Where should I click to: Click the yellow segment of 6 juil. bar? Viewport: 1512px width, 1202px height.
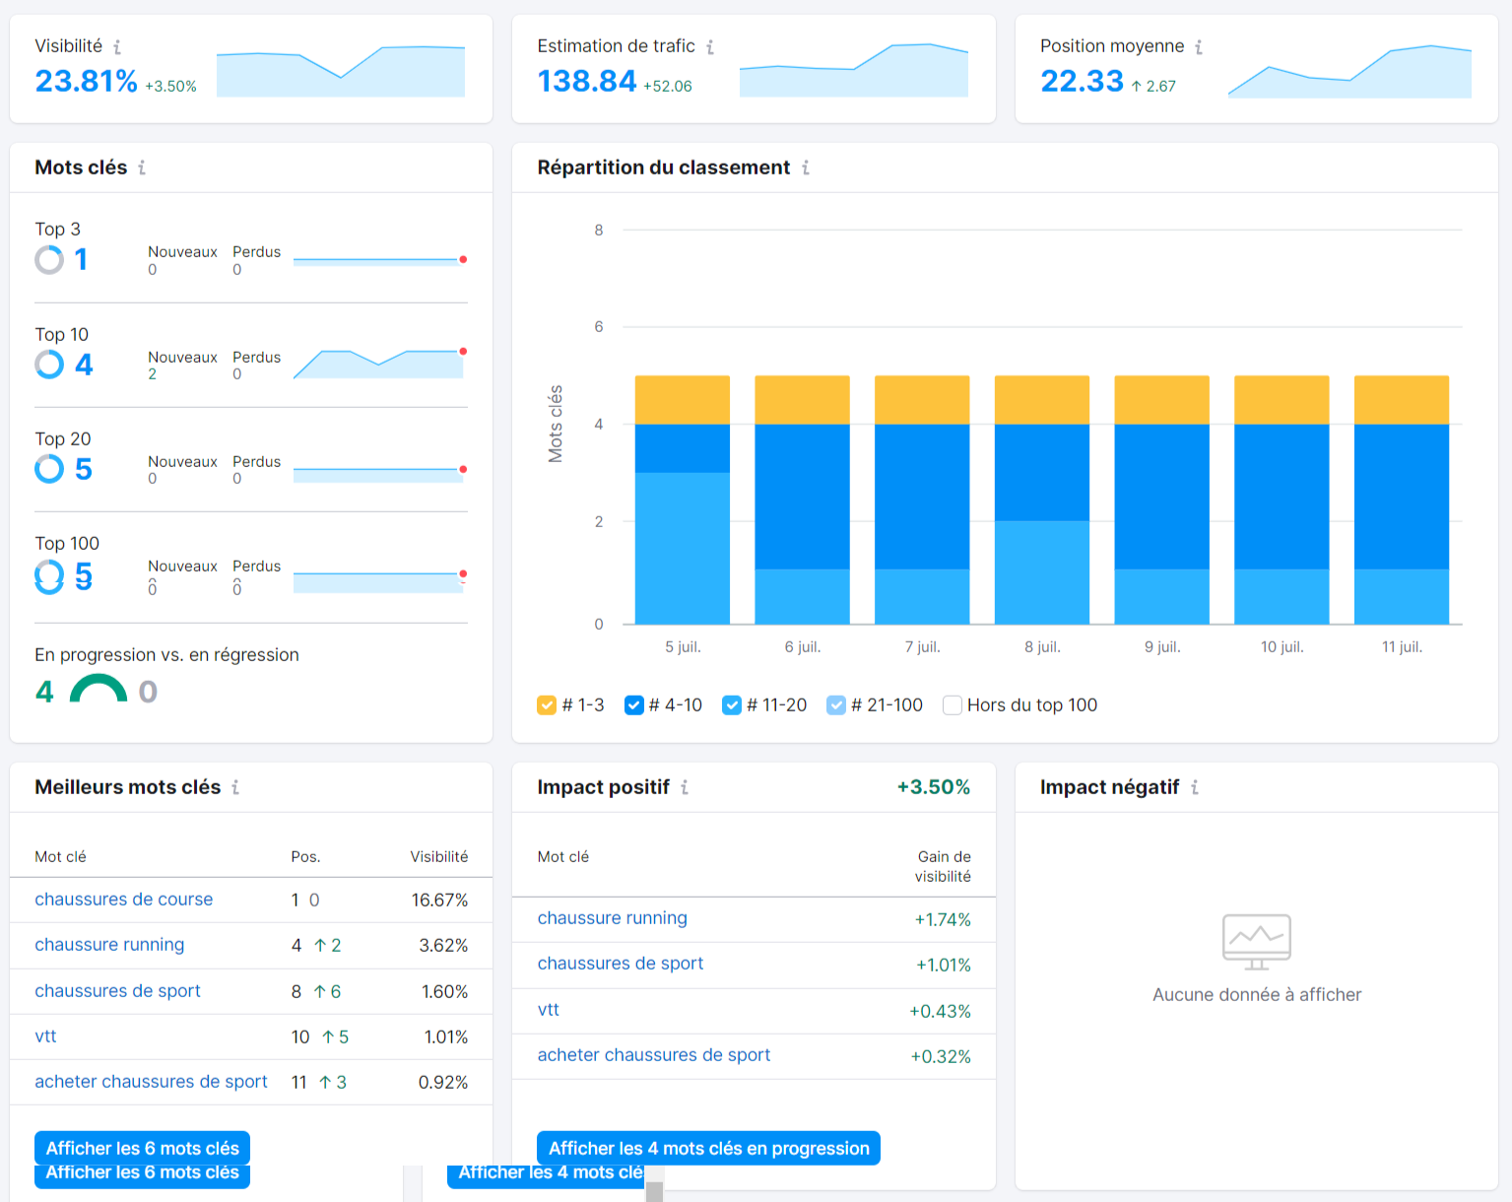(803, 400)
